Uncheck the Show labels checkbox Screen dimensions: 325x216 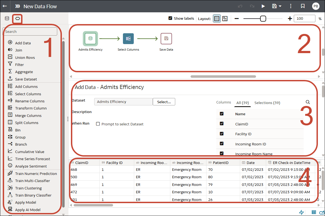(x=170, y=18)
